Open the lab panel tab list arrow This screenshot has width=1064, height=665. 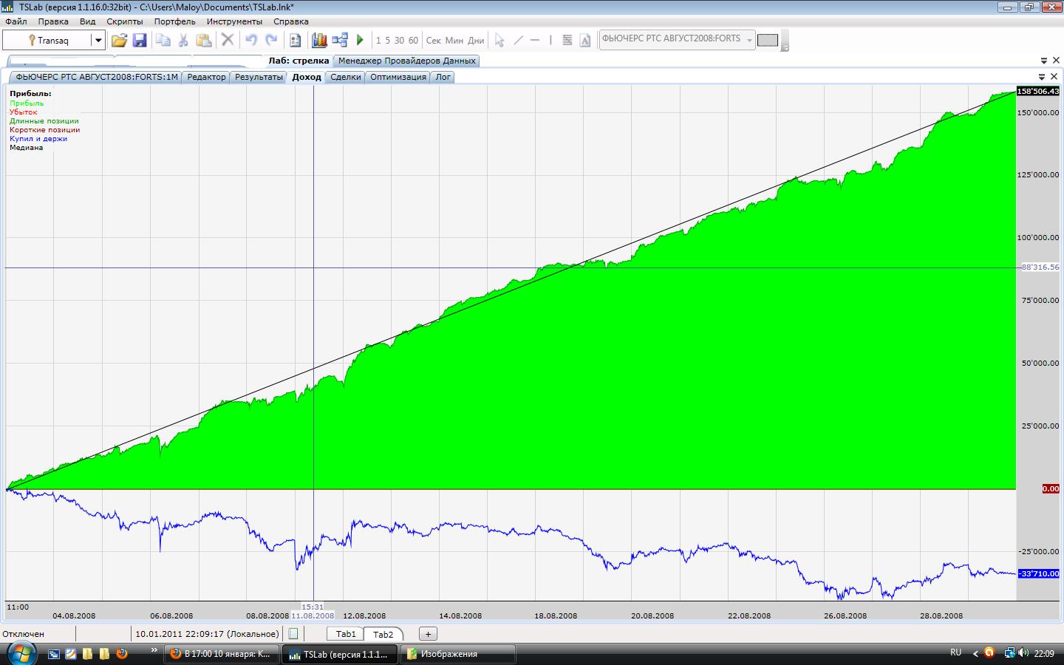pyautogui.click(x=1044, y=61)
